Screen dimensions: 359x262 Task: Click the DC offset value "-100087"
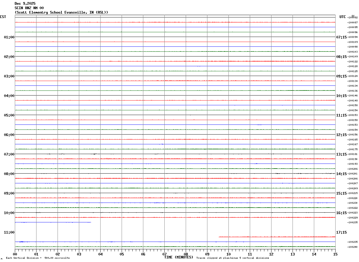click(352, 22)
